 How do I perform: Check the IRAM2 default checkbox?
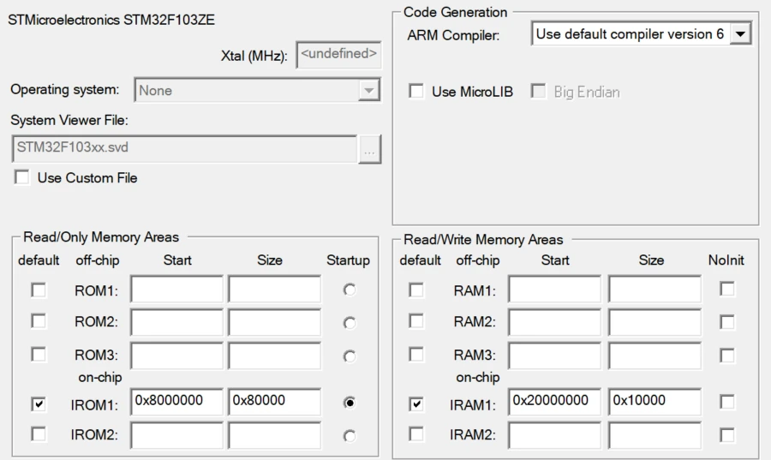point(416,434)
